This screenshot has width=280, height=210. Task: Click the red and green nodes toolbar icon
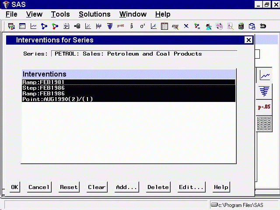[x=55, y=26]
